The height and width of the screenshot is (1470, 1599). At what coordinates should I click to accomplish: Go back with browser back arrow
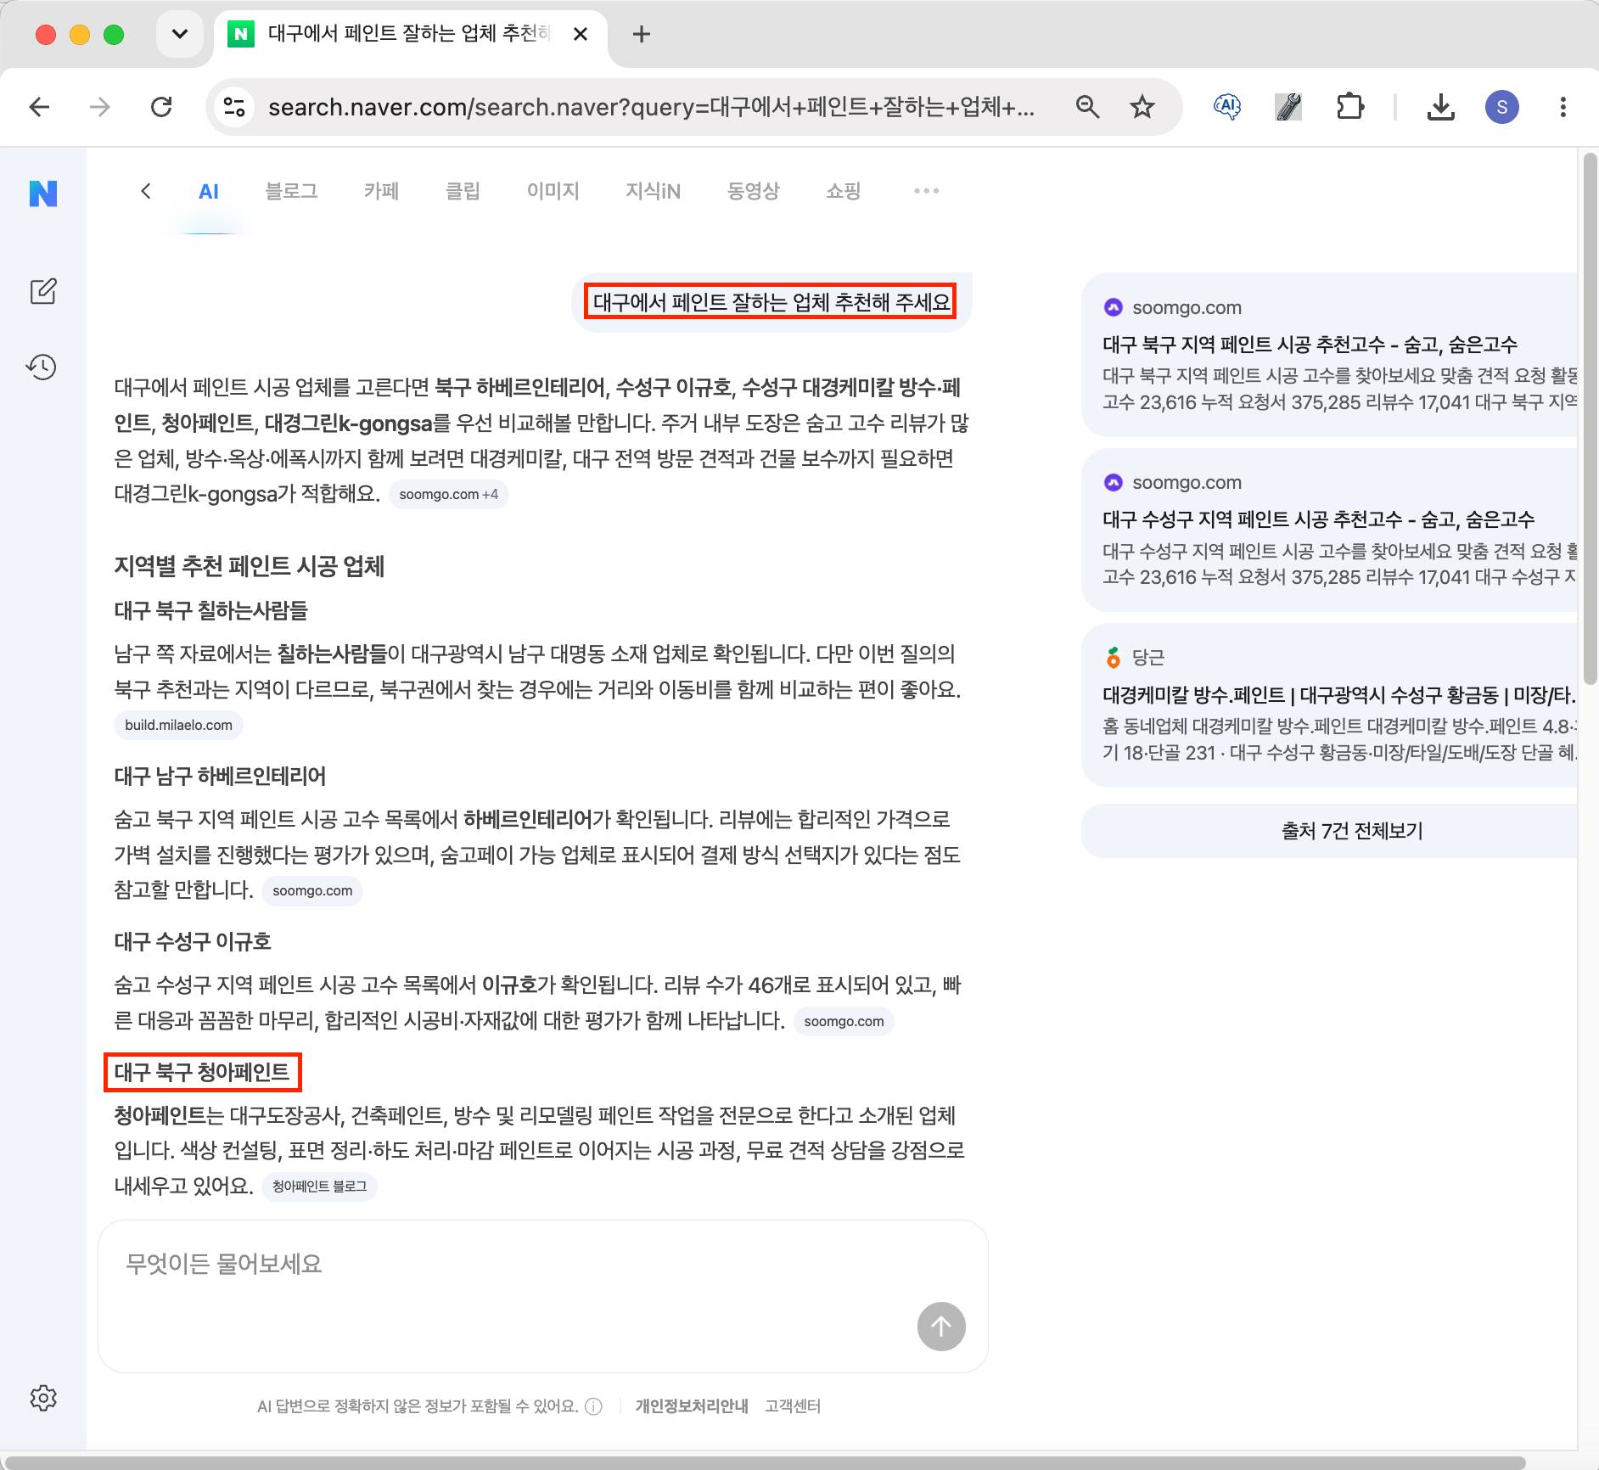(x=39, y=107)
